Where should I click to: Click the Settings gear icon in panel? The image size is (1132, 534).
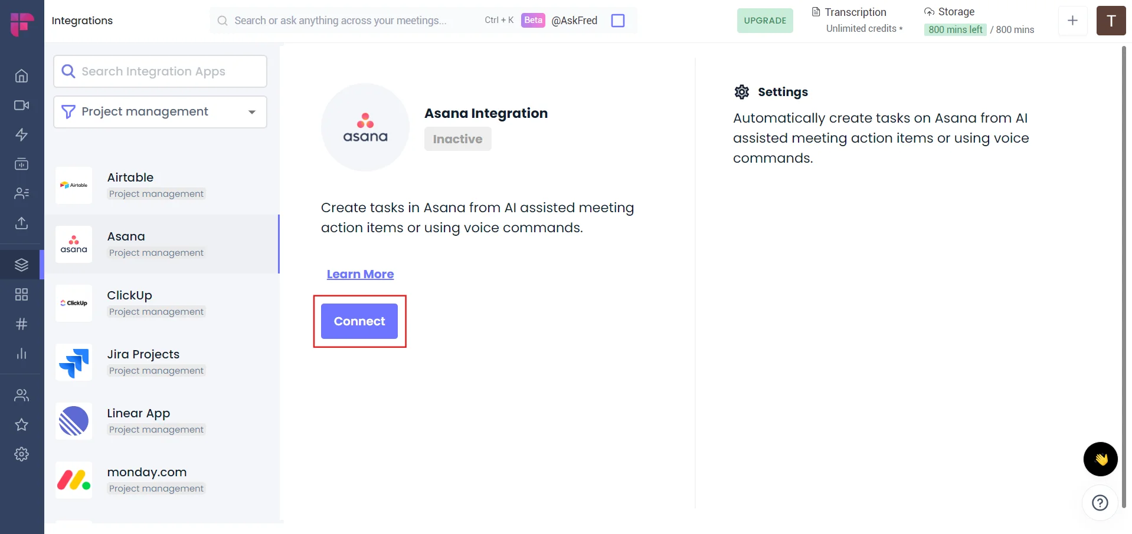(x=742, y=92)
